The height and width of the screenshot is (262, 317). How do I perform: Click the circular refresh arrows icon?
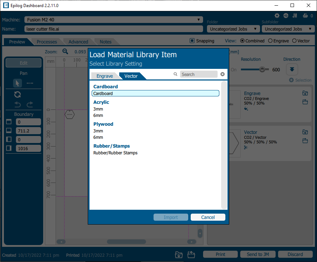[x=17, y=94]
